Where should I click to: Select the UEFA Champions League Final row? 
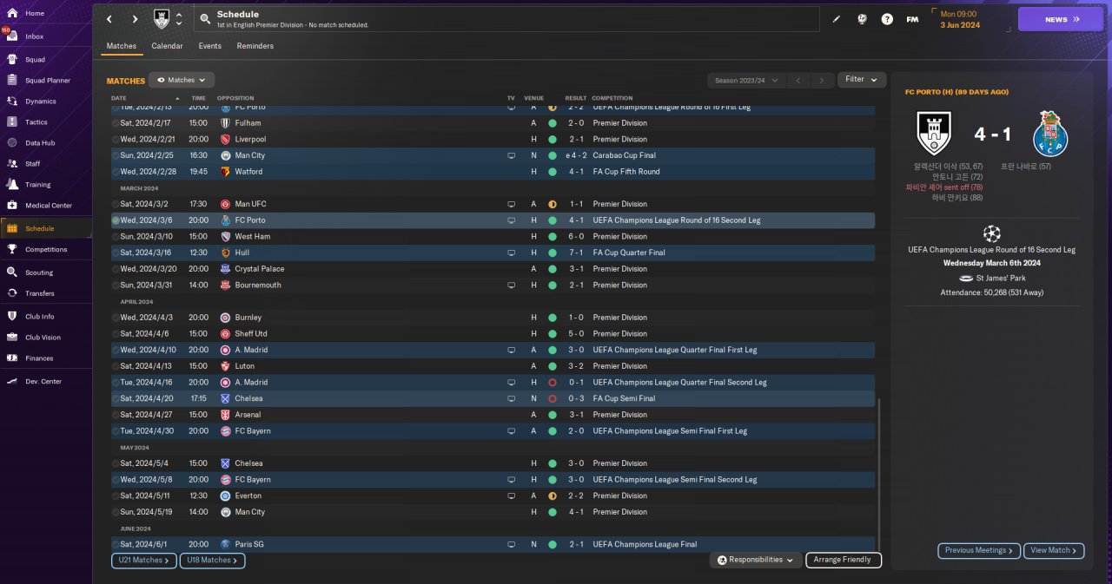coord(493,545)
